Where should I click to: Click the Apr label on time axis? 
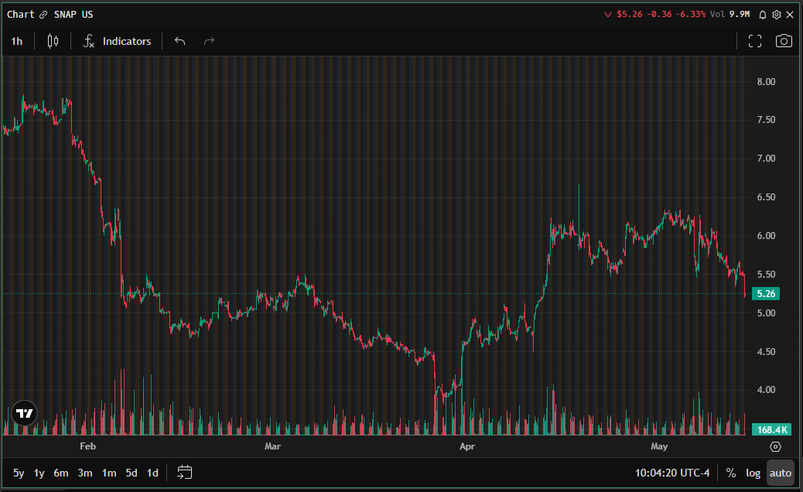467,446
